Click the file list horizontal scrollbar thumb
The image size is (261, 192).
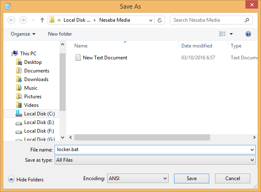tap(142, 138)
